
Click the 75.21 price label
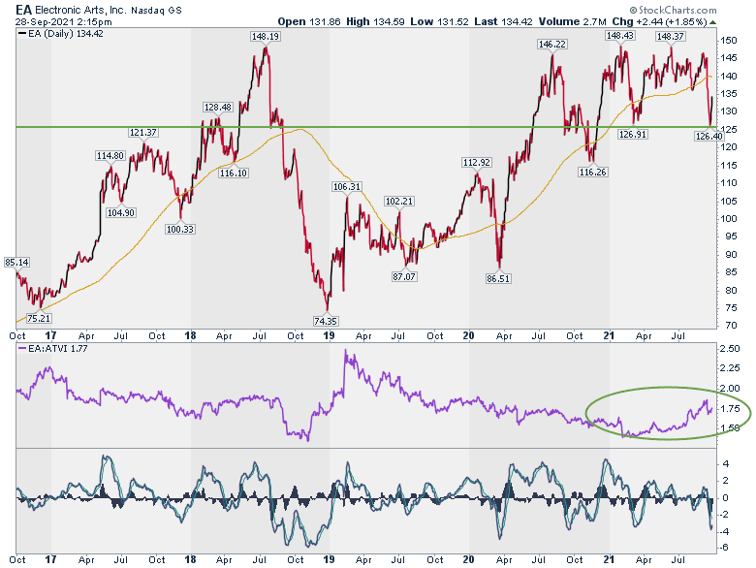39,319
